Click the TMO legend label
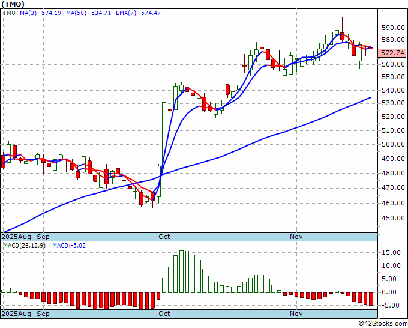The width and height of the screenshot is (408, 328). point(9,13)
